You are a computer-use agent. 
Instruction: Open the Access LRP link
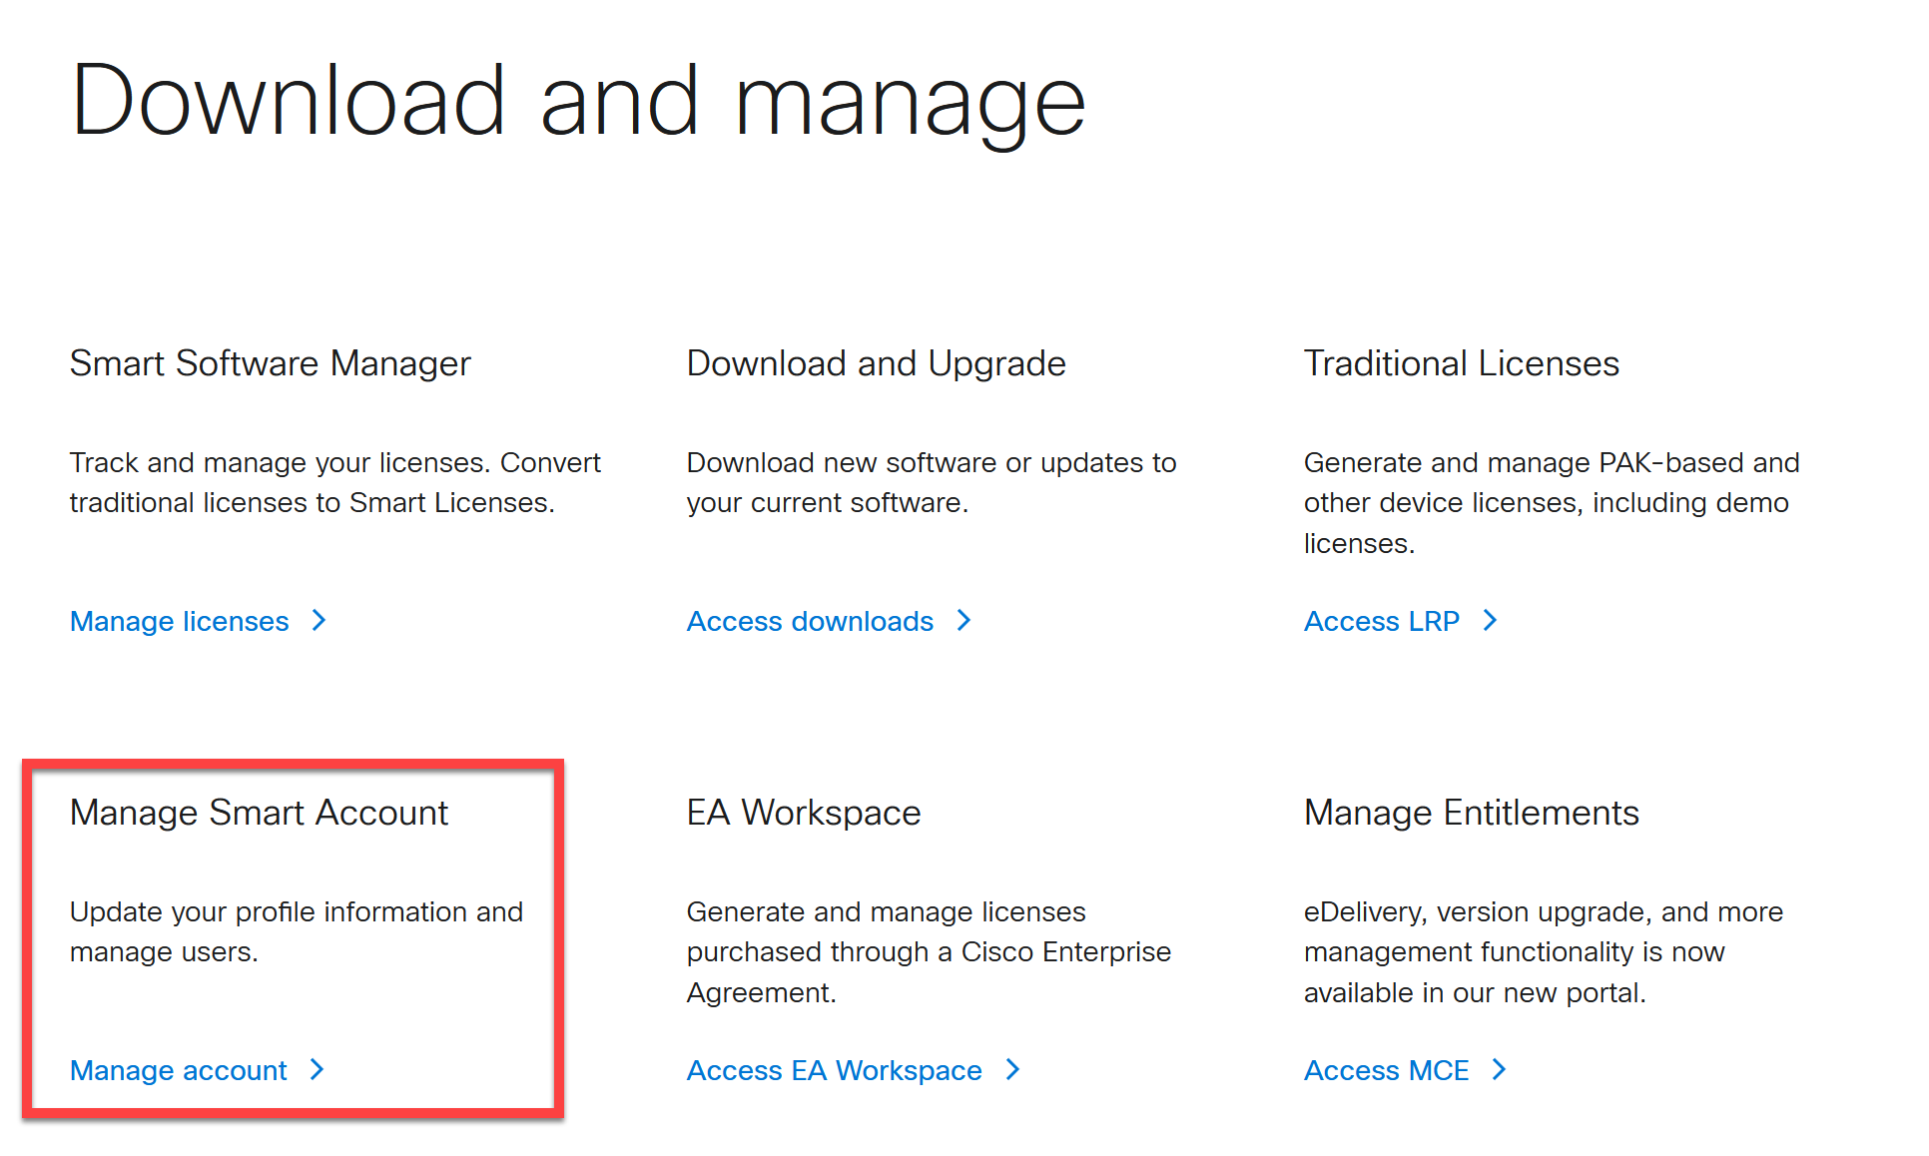(1382, 621)
